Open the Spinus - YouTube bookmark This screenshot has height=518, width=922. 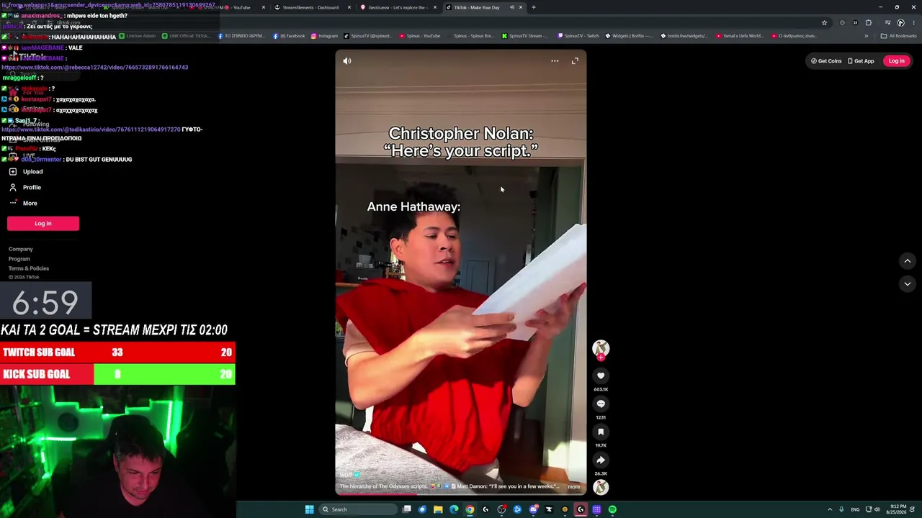point(420,36)
